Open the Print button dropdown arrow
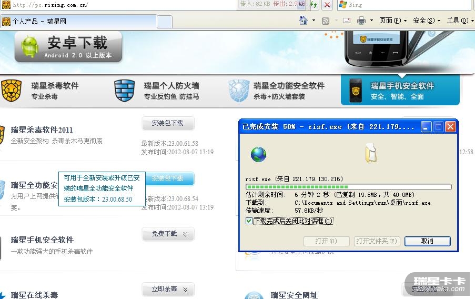The image size is (475, 299). click(x=371, y=21)
